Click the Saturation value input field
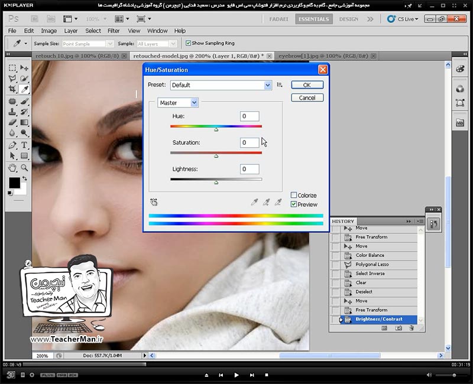Image resolution: width=473 pixels, height=384 pixels. 250,142
